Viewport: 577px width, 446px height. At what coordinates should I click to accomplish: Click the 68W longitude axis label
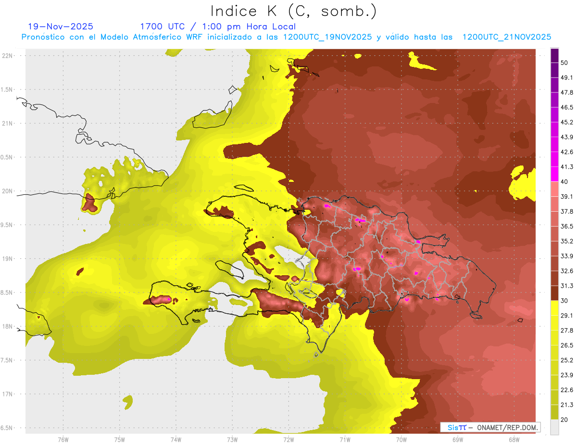pyautogui.click(x=514, y=439)
